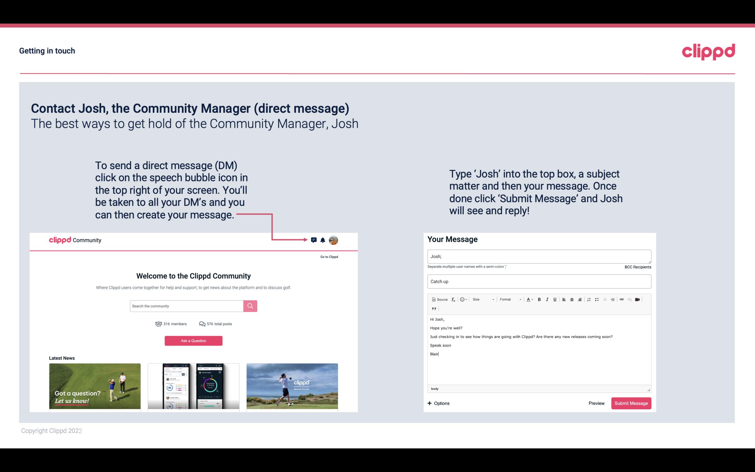Click the Submit Message button

coord(631,403)
